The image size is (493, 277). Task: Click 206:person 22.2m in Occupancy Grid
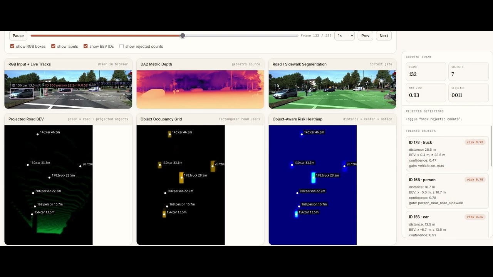(x=180, y=191)
